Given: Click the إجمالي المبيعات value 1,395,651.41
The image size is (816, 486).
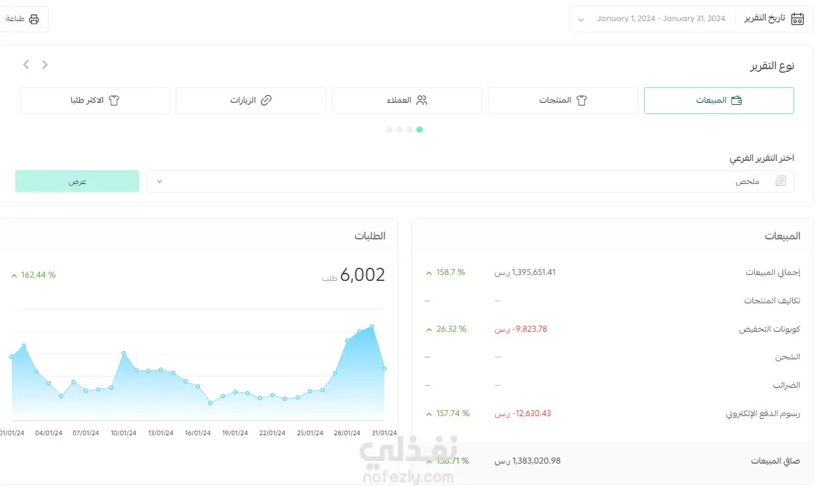Looking at the screenshot, I should pos(525,272).
